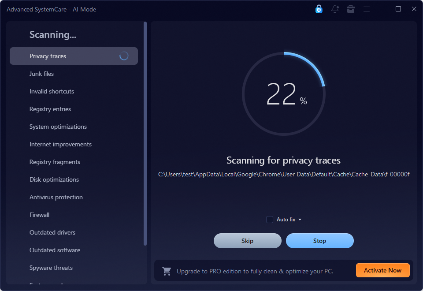423x291 pixels.
Task: Maximize the Advanced SystemCare window
Action: point(398,9)
